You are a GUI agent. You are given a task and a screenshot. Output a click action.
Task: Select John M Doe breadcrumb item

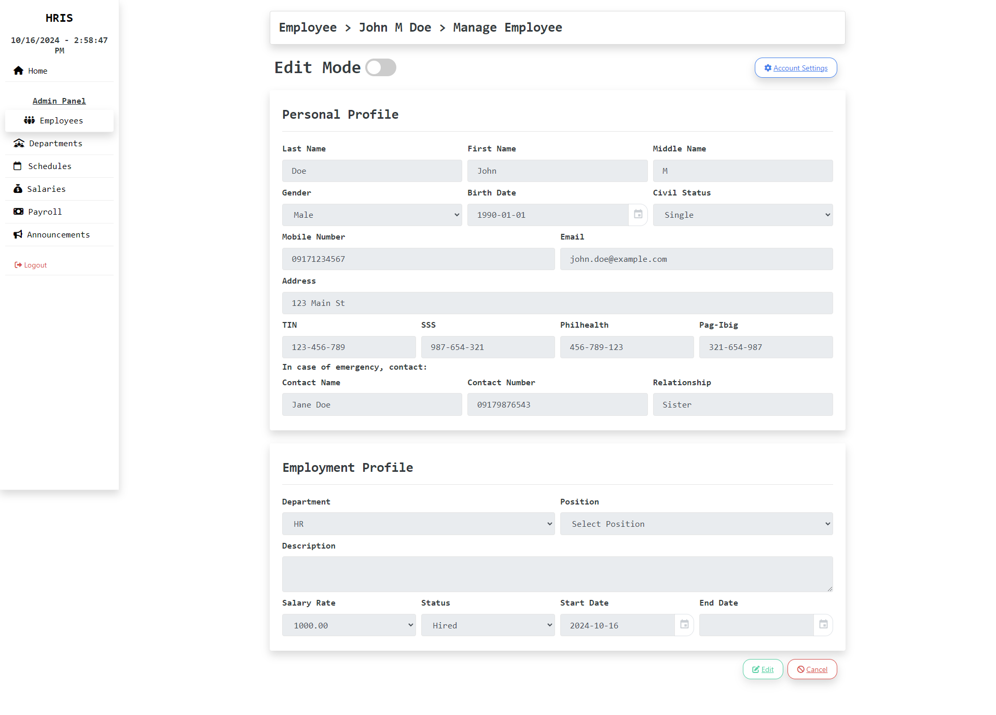395,27
